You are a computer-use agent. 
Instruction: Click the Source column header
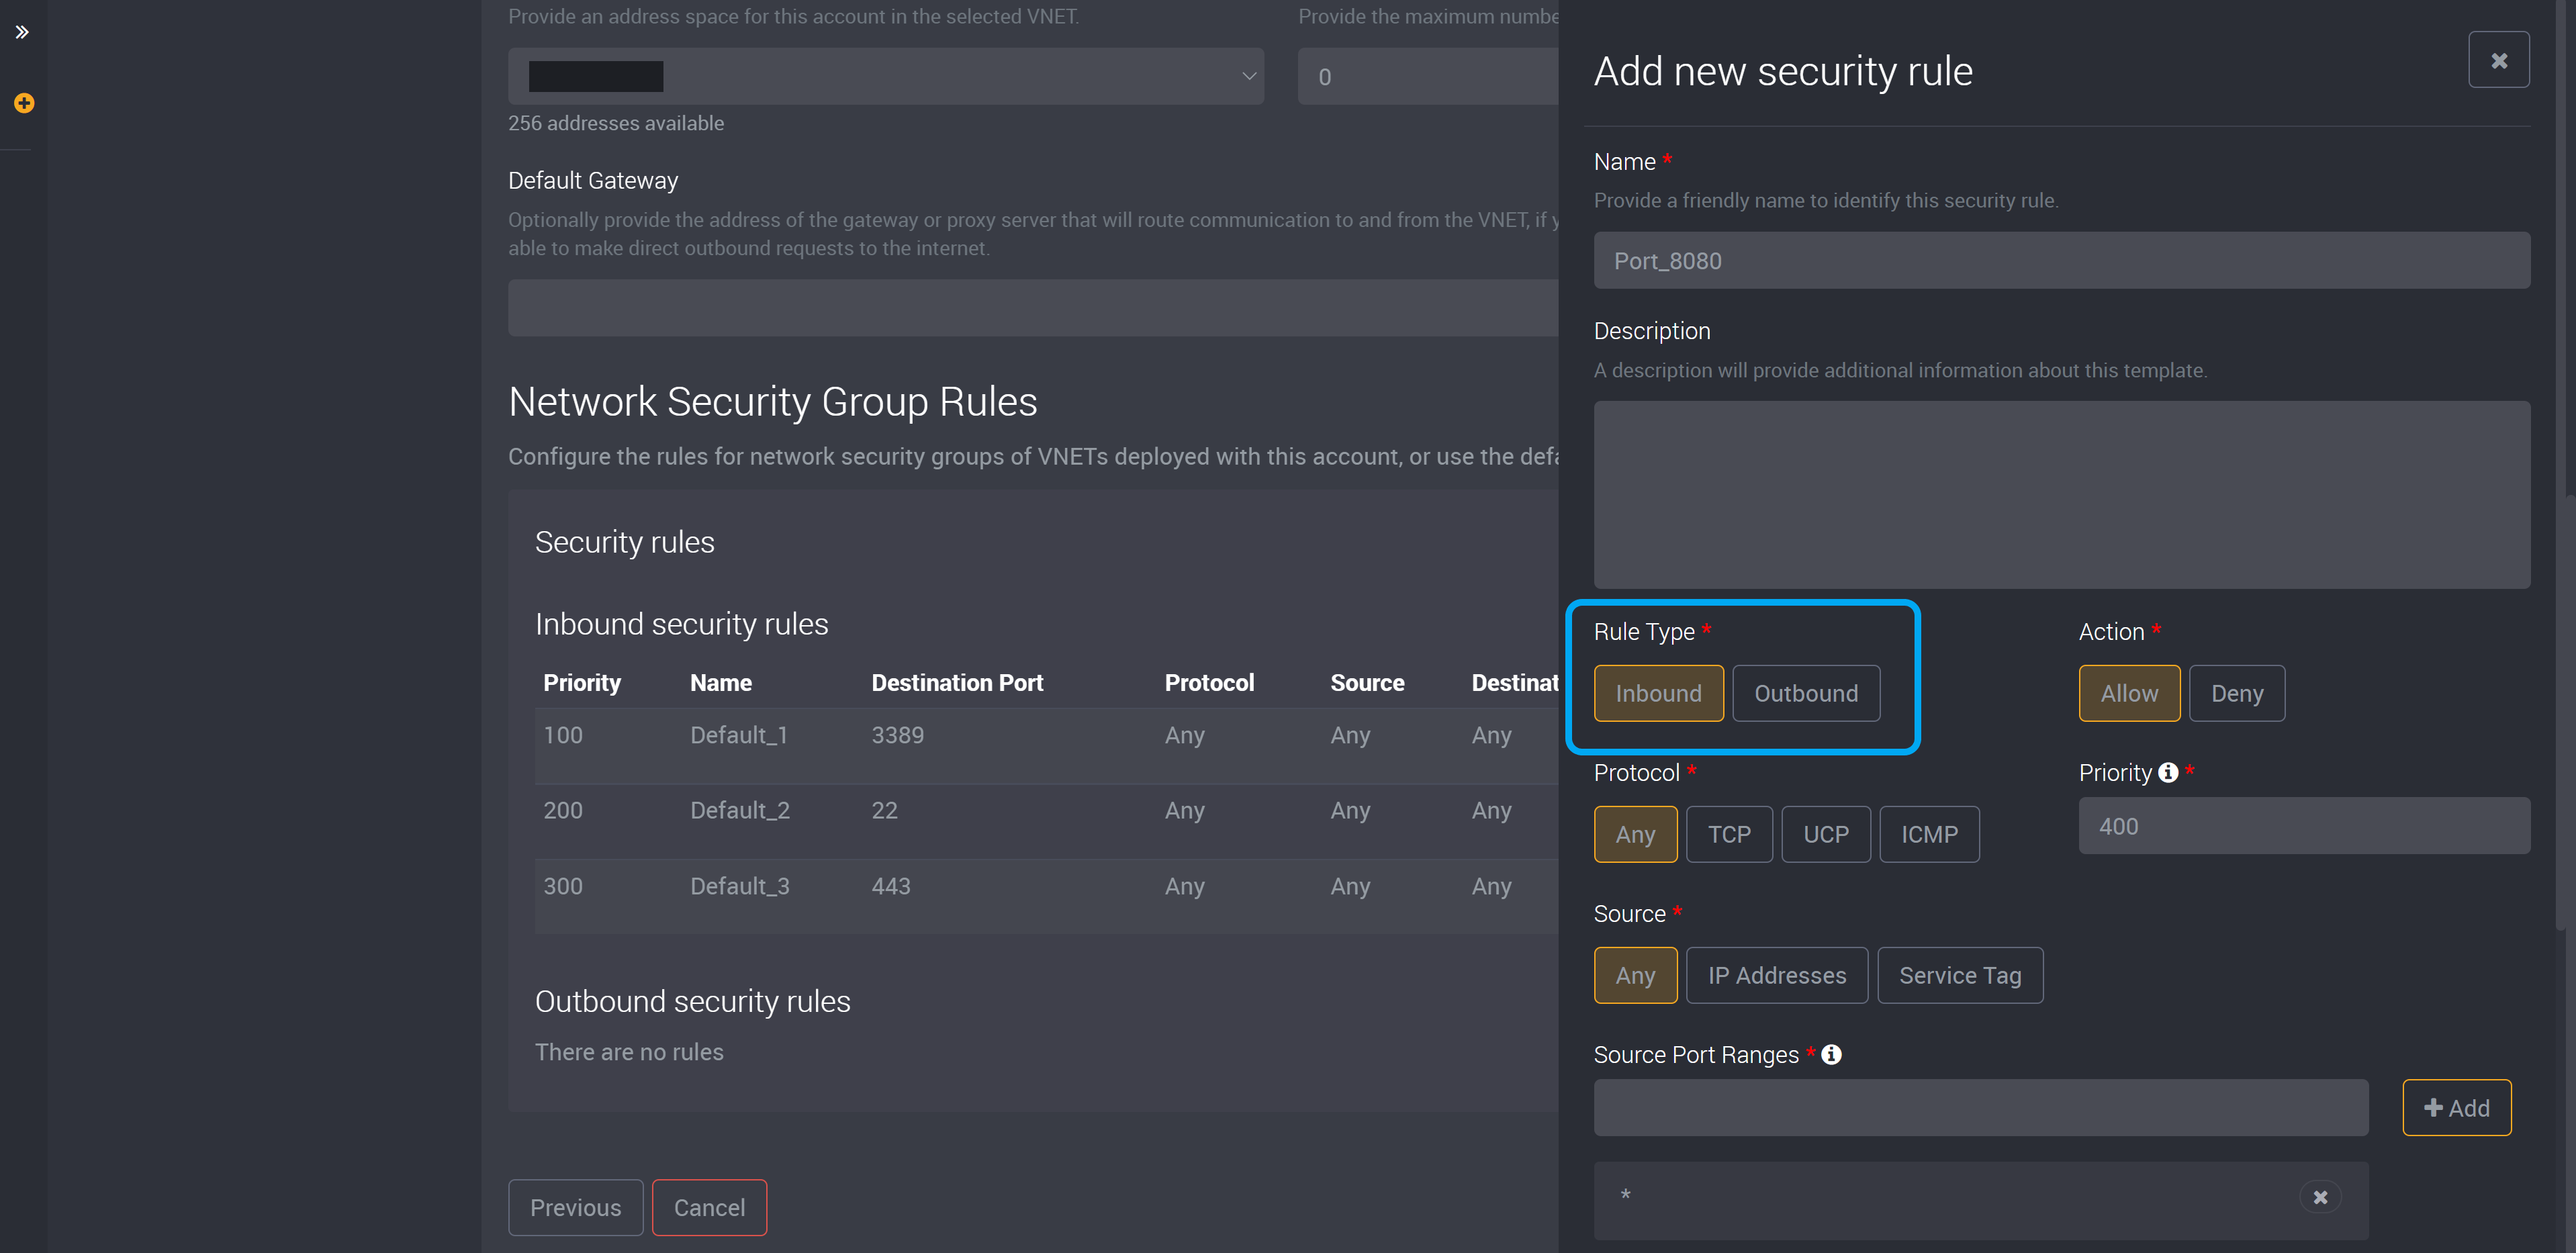click(1367, 683)
